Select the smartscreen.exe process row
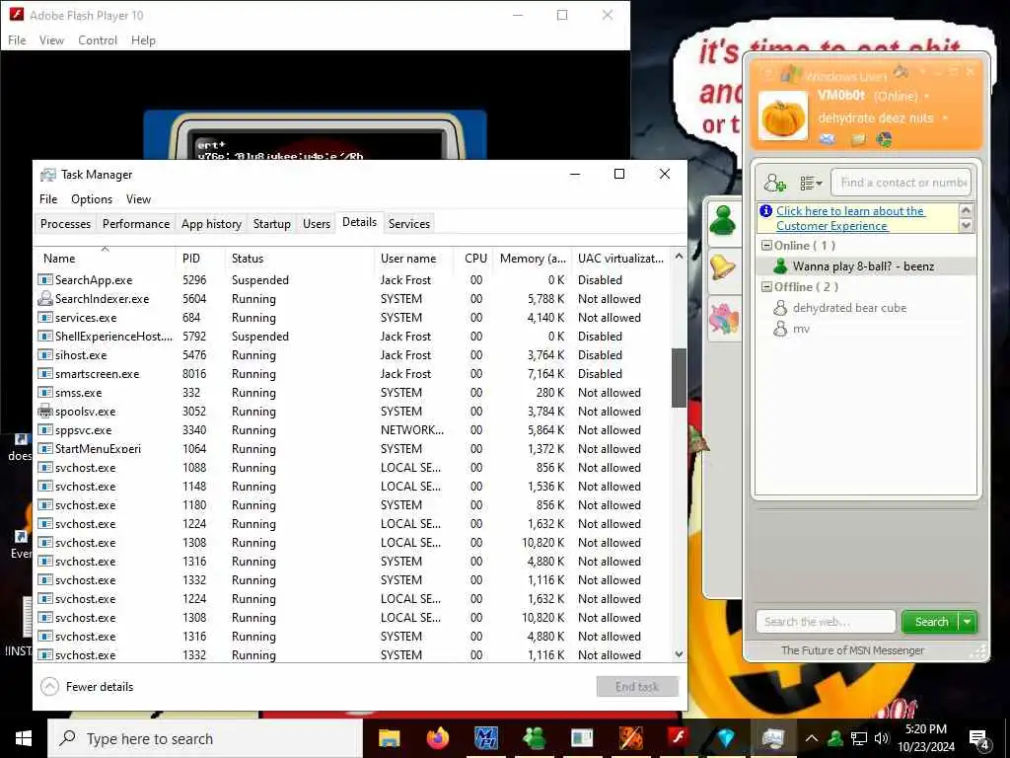 pyautogui.click(x=352, y=374)
